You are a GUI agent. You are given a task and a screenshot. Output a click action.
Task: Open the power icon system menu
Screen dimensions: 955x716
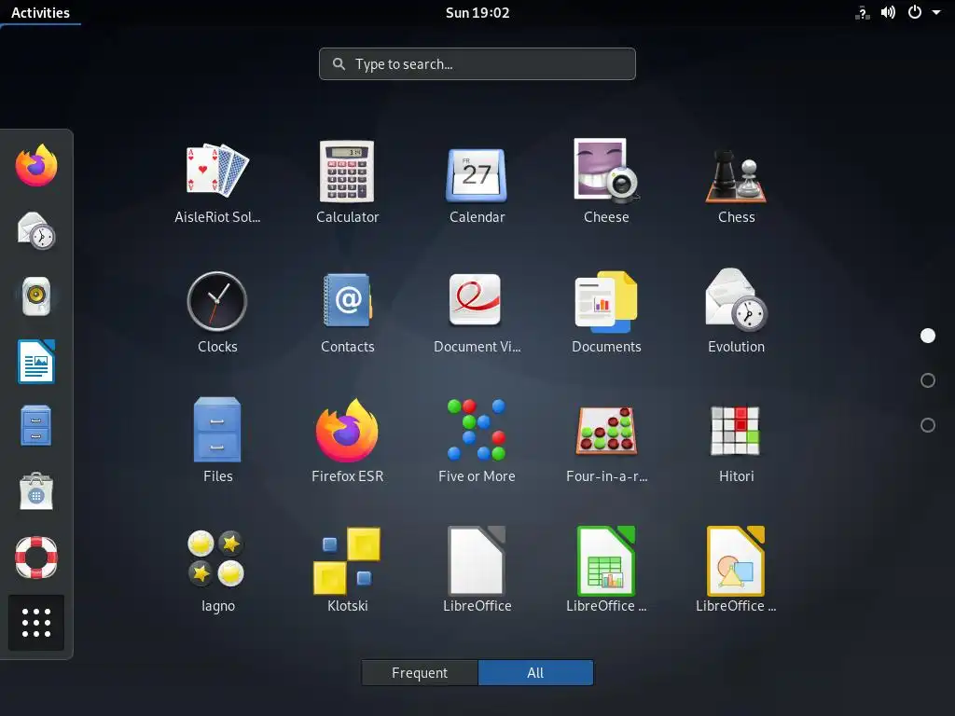tap(914, 12)
